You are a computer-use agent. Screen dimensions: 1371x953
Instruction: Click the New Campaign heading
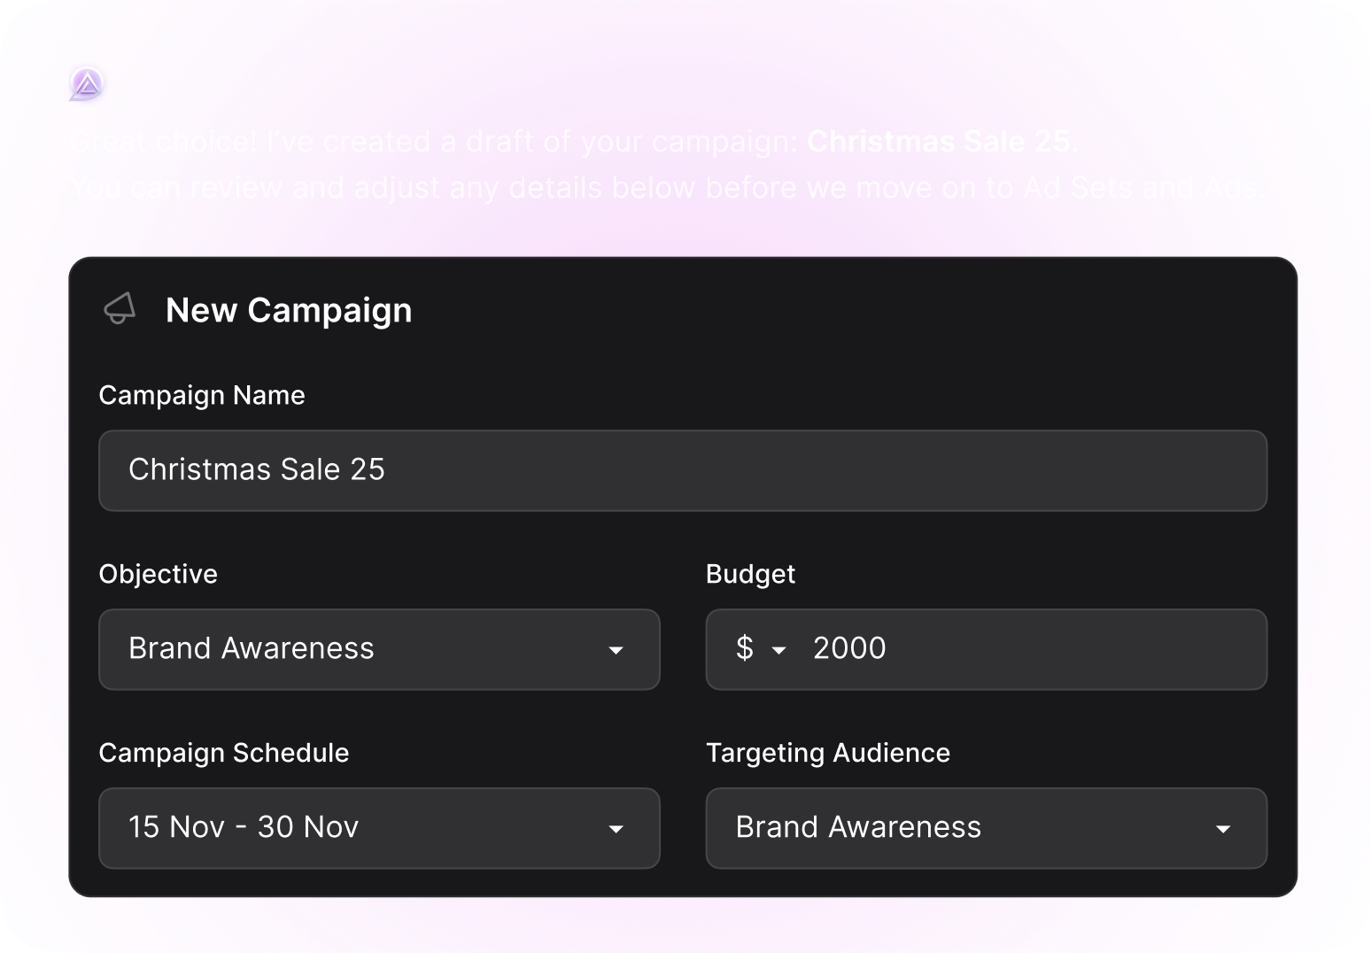click(289, 311)
